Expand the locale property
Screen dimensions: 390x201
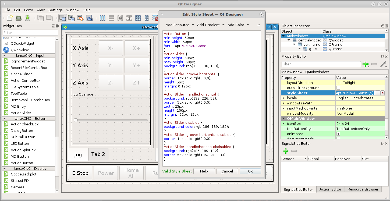[283, 98]
